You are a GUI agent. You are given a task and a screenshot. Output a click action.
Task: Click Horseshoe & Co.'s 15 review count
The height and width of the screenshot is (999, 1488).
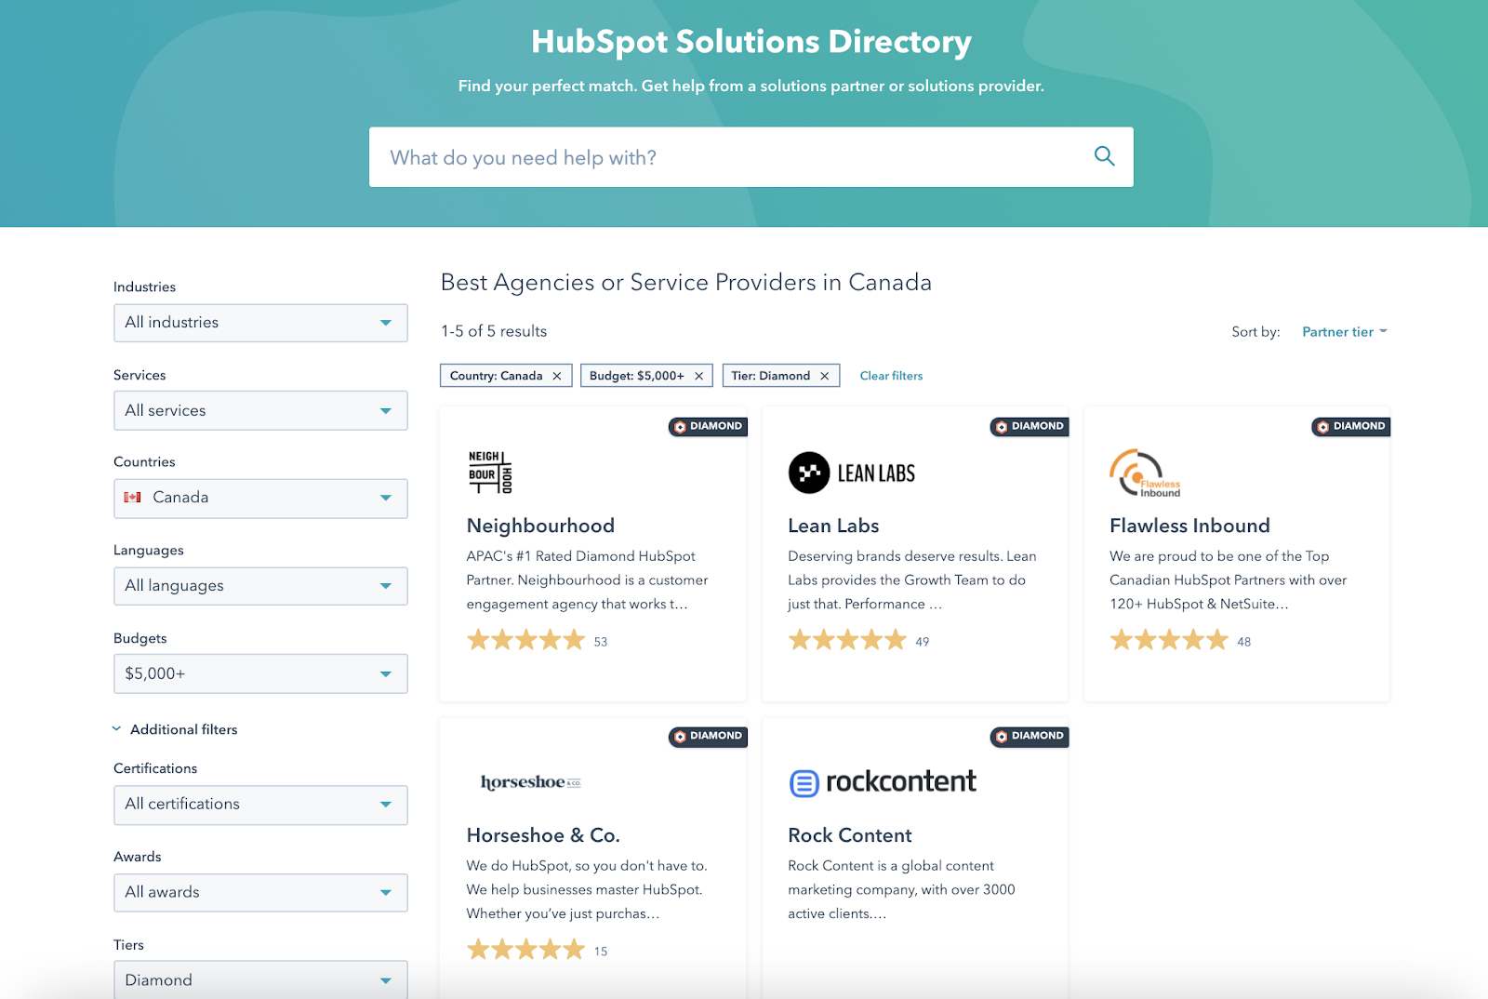pyautogui.click(x=601, y=952)
